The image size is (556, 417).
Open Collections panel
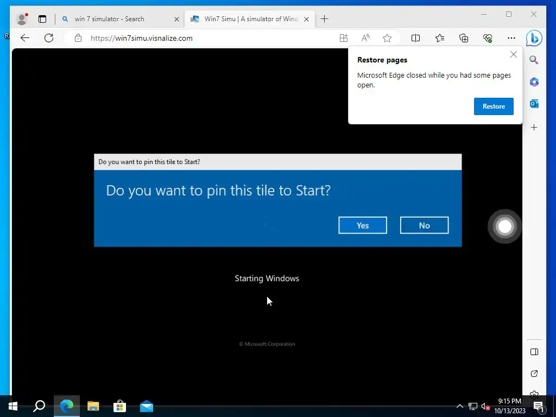pos(464,38)
